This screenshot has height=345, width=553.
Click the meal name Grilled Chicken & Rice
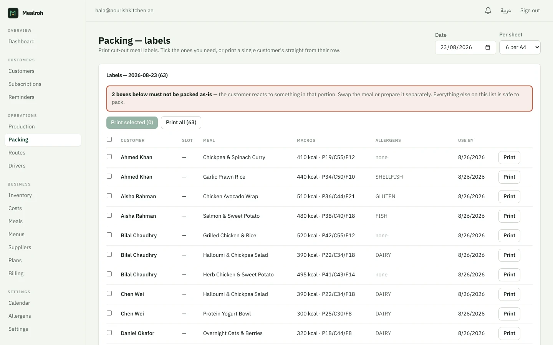[230, 235]
